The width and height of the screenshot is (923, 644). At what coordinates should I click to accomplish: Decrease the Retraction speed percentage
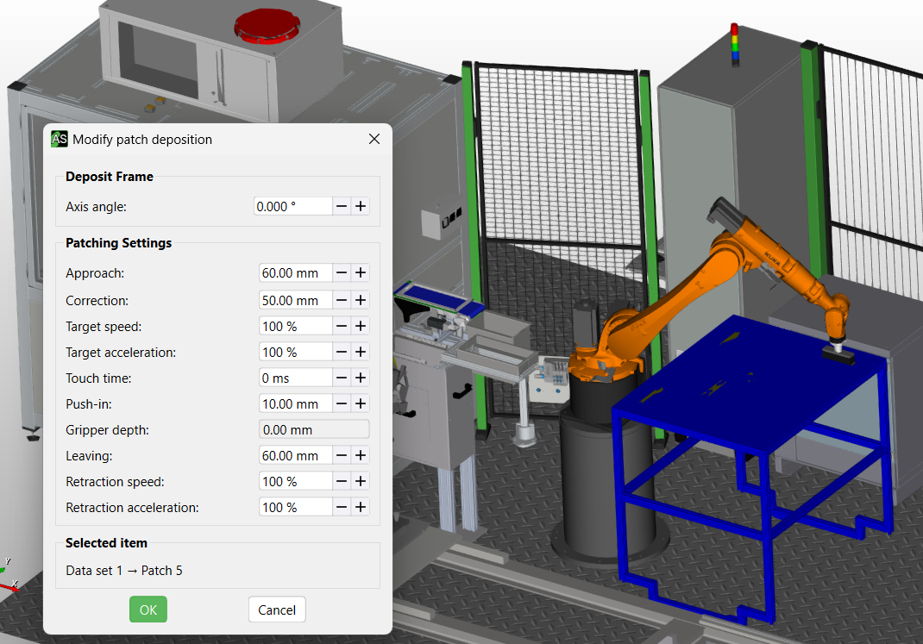[342, 481]
